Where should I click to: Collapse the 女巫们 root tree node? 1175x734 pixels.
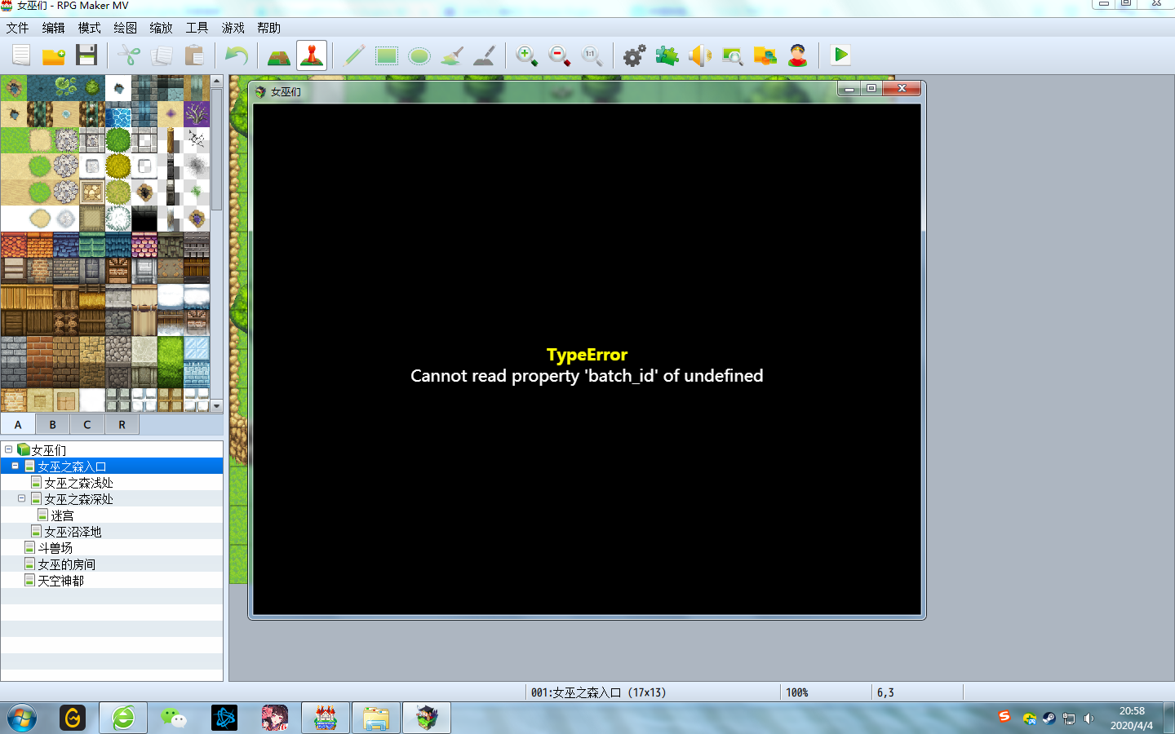8,449
